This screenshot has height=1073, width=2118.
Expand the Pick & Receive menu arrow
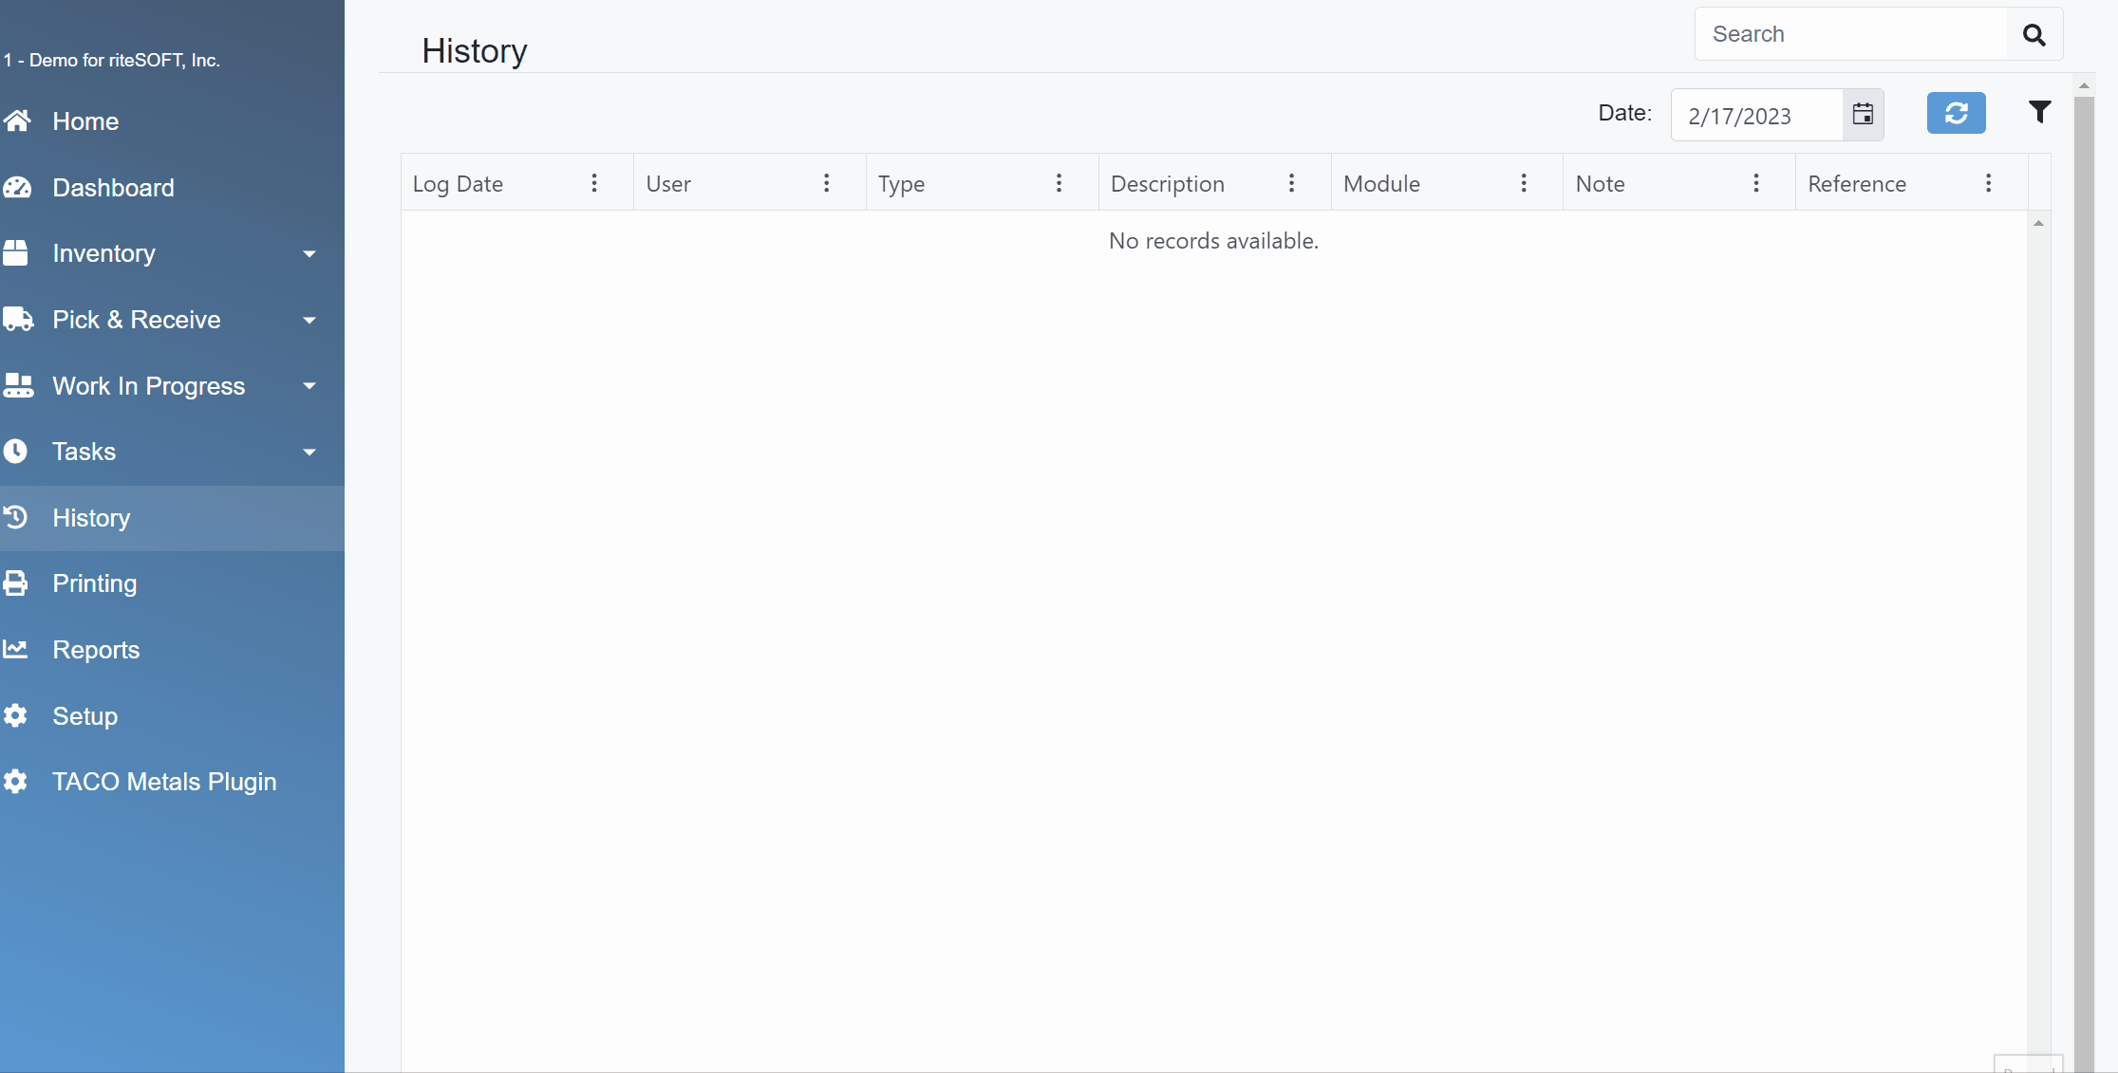click(309, 321)
